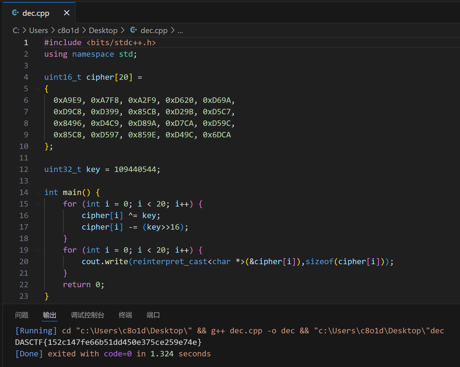Collapse the second for loop at line 19
The height and width of the screenshot is (367, 460).
pyautogui.click(x=37, y=250)
